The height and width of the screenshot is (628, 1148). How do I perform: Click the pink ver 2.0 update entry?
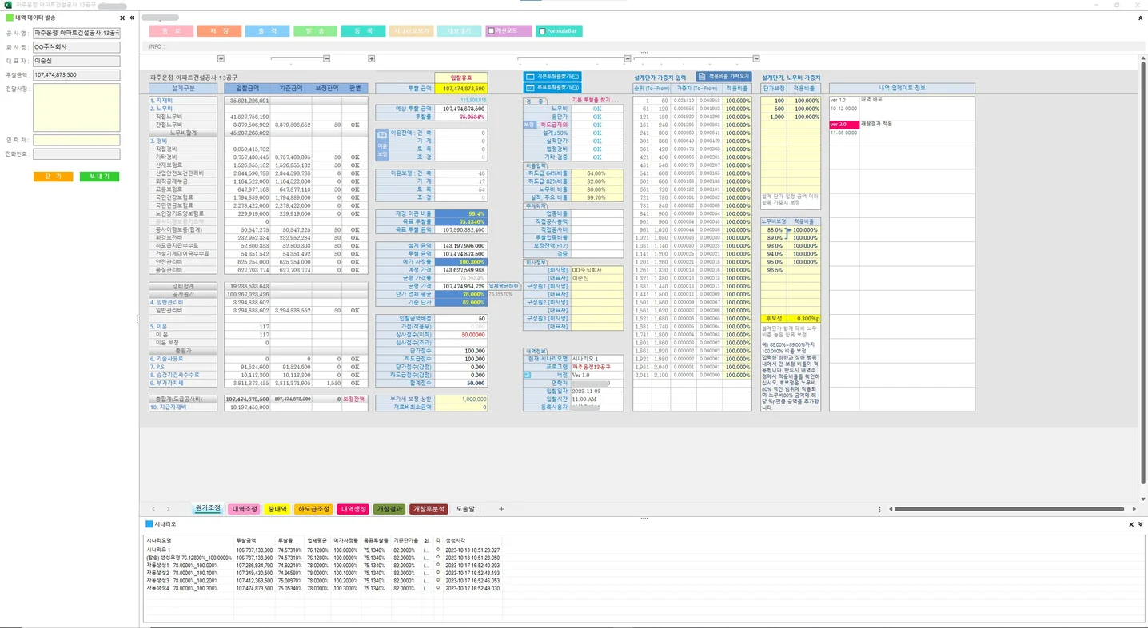843,125
